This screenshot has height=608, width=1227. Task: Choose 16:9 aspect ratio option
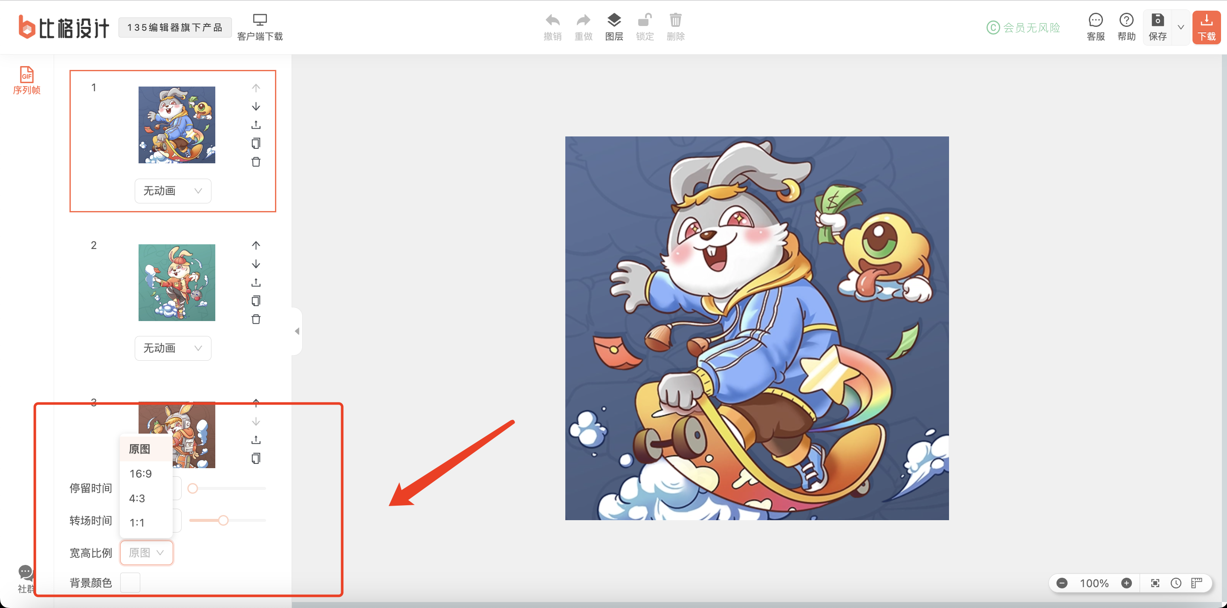pos(146,474)
